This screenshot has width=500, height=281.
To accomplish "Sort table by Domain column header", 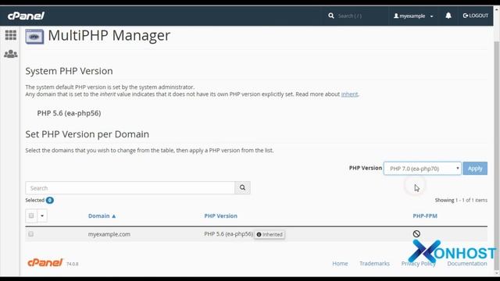I will (x=102, y=216).
